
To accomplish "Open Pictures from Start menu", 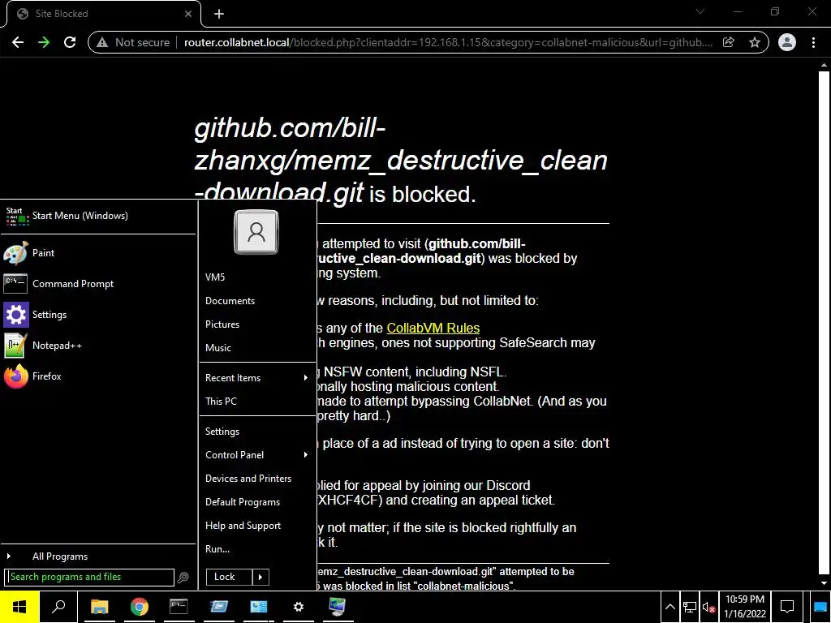I will pos(257,324).
